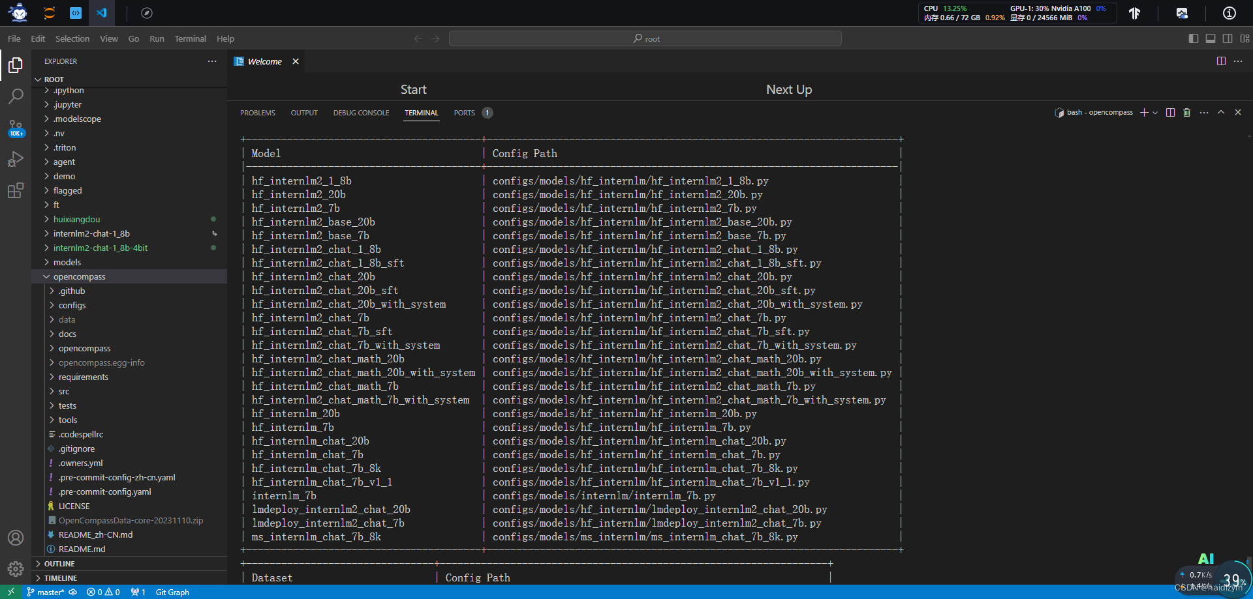Open the Help menu

point(225,38)
